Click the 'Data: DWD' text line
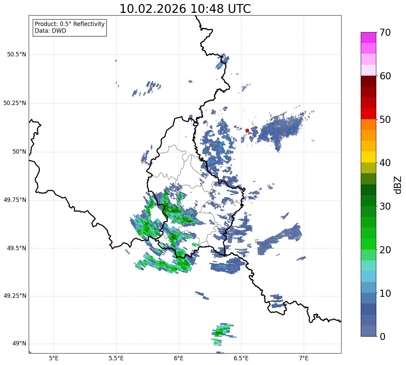Image resolution: width=406 pixels, height=365 pixels. (50, 31)
